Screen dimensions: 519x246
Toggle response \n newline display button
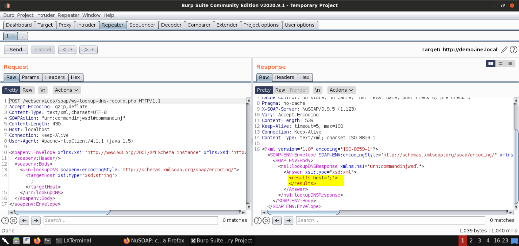click(317, 90)
